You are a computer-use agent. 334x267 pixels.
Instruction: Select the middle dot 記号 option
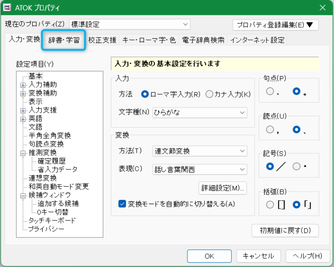[296, 166]
